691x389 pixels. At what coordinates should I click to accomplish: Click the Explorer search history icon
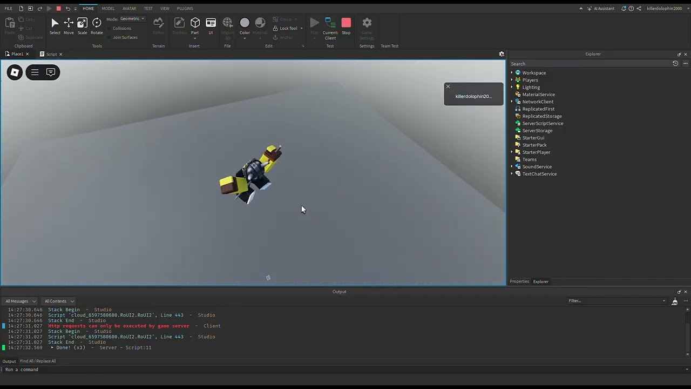point(675,64)
